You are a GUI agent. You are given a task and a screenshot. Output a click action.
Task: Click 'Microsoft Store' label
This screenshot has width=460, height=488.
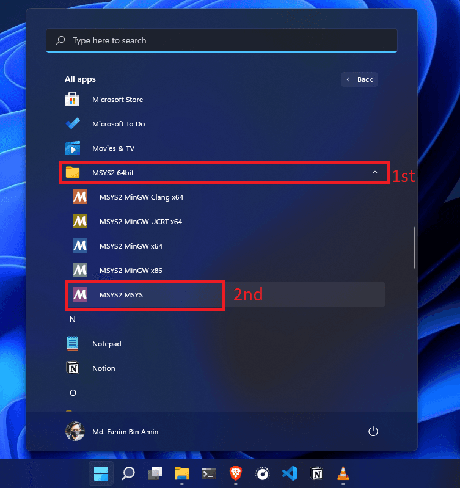pos(118,100)
